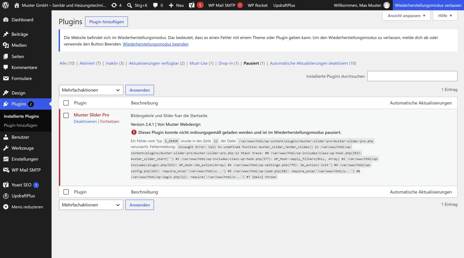Open search via Strg+K icon
The image size is (464, 258).
(x=137, y=5)
